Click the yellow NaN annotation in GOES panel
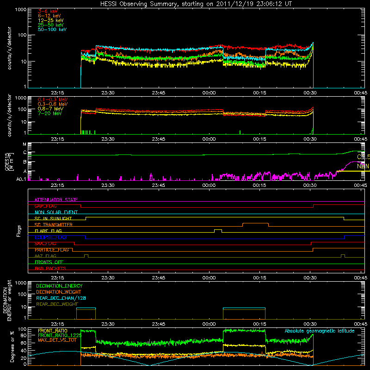The height and width of the screenshot is (370, 370). [364, 166]
